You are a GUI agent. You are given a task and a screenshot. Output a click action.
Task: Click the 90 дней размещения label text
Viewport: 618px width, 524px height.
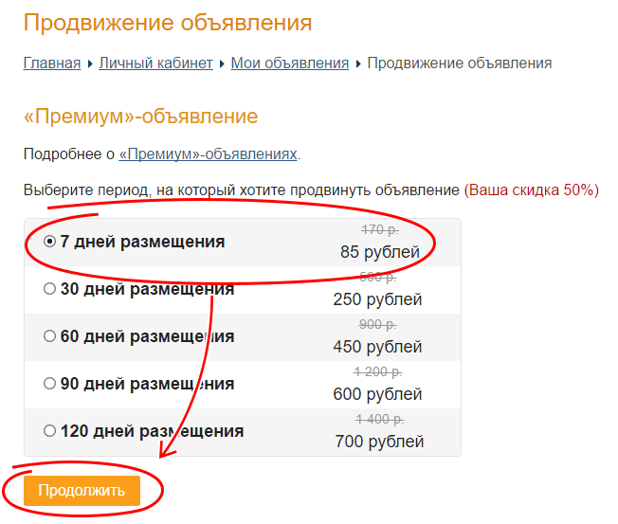[147, 384]
